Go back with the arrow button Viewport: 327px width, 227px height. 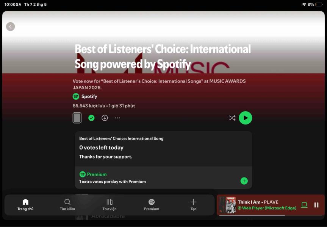[x=11, y=26]
